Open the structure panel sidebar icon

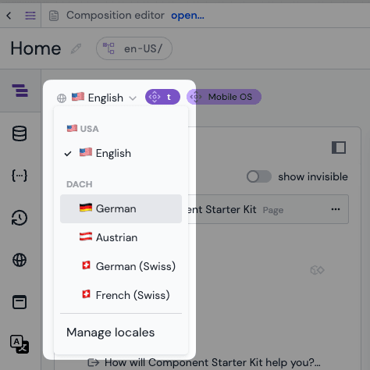click(x=20, y=91)
